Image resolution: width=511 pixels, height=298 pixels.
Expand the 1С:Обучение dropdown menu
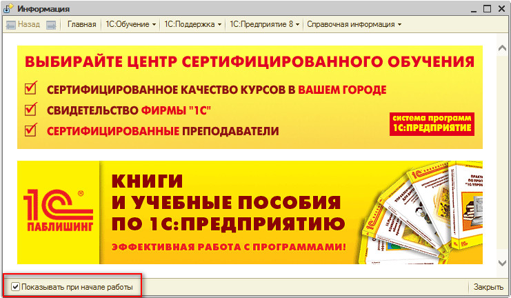[131, 24]
